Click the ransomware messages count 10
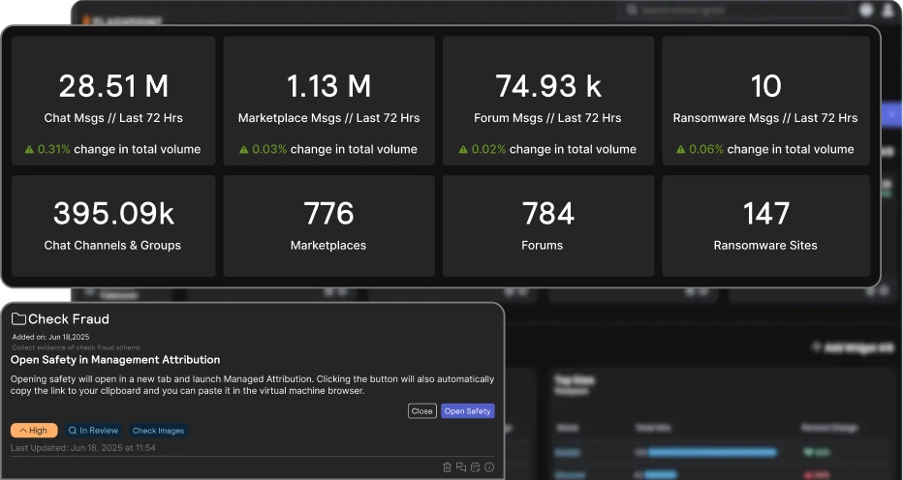This screenshot has height=480, width=903. (x=766, y=86)
